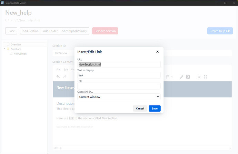Close the Insert/Edit Link dialog with X

[157, 52]
